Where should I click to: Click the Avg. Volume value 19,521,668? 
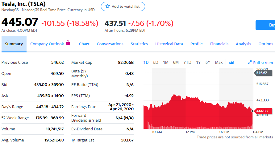click(54, 140)
